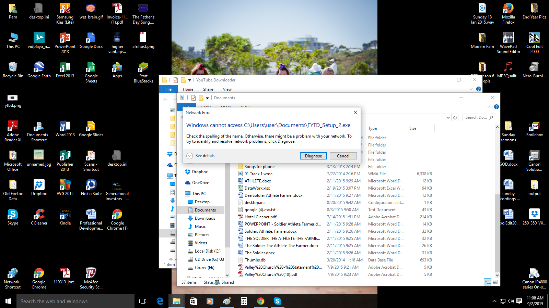Open the Action Center notifications icon
Screen dimensions: 549x308
click(x=519, y=301)
